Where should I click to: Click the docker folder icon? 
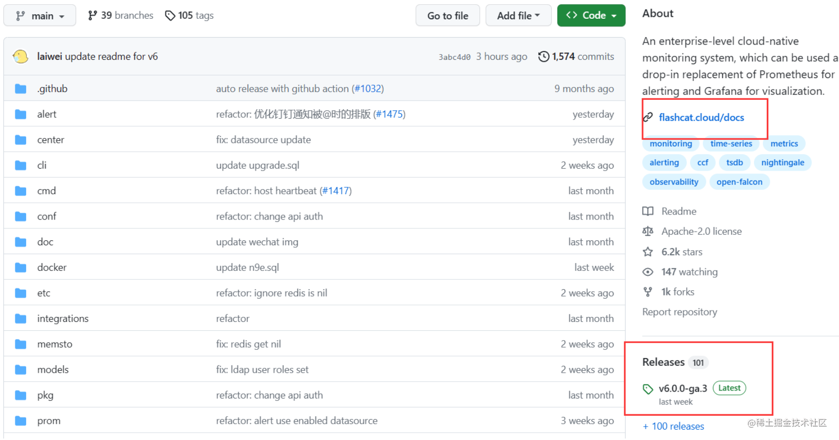pyautogui.click(x=21, y=267)
